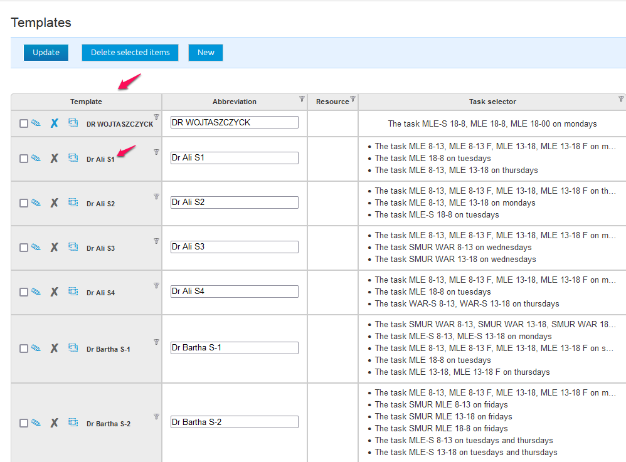Enable the Dr Bartha S-1 checkbox
Viewport: 626px width, 462px height.
coord(24,349)
